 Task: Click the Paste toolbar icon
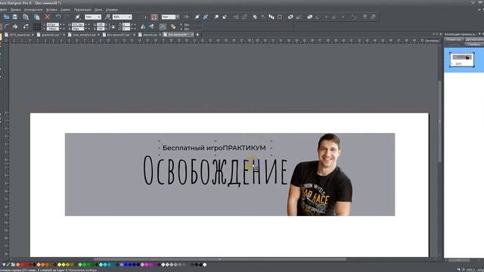[37, 17]
